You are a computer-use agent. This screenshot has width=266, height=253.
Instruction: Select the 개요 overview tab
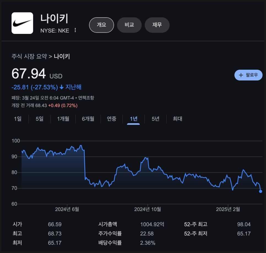point(101,25)
